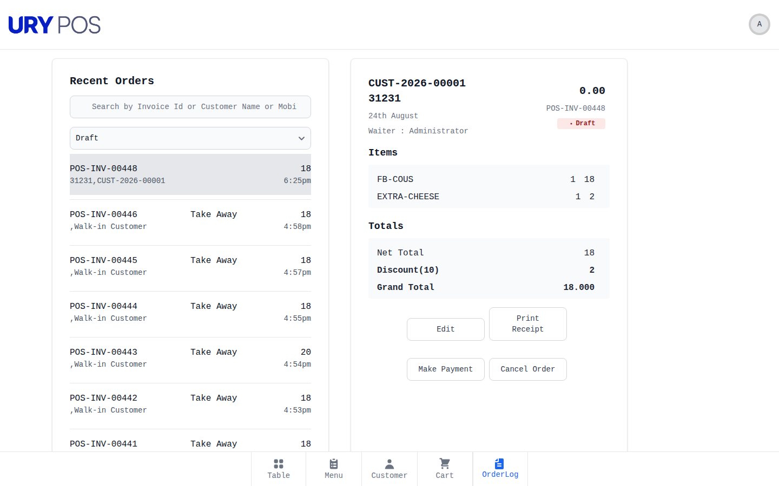Click the Grand Total 18.000 value
The image size is (779, 486).
point(579,287)
